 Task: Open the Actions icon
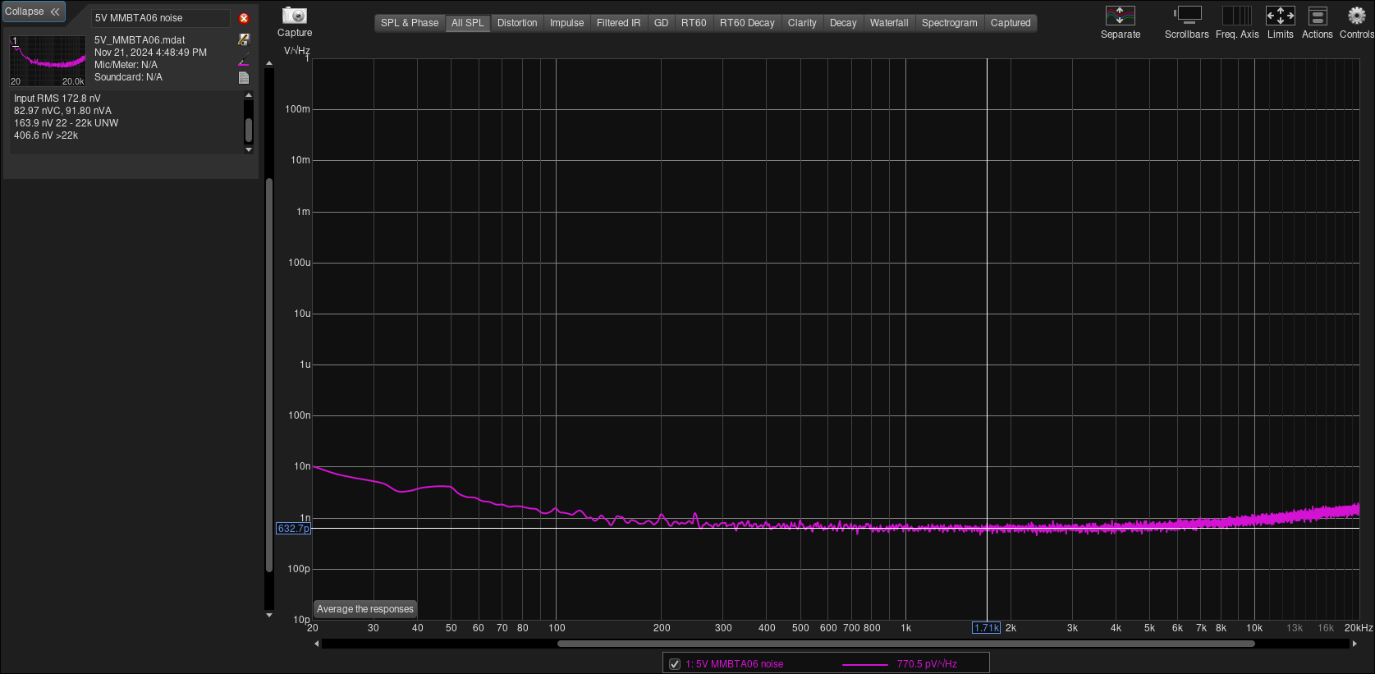point(1318,16)
